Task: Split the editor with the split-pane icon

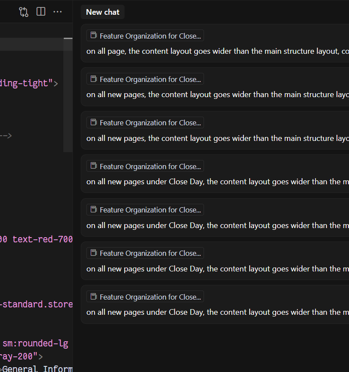Action: coord(41,11)
